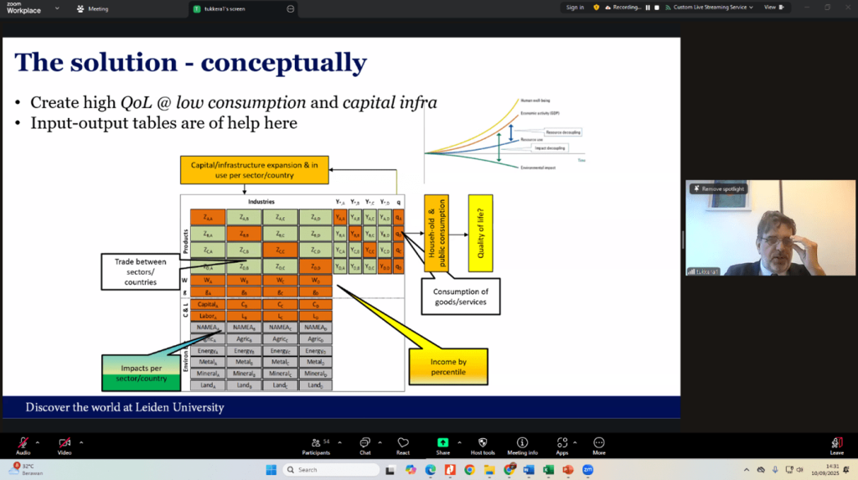Open the More options menu
Screen dimensions: 858x480
click(599, 442)
